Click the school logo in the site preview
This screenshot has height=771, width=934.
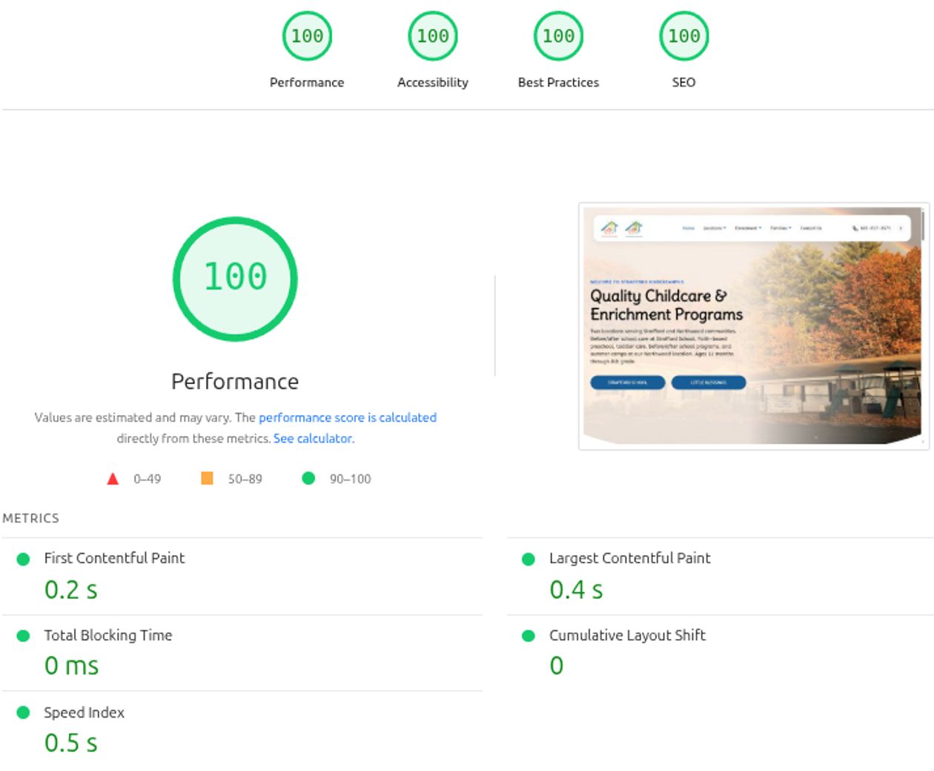(609, 228)
